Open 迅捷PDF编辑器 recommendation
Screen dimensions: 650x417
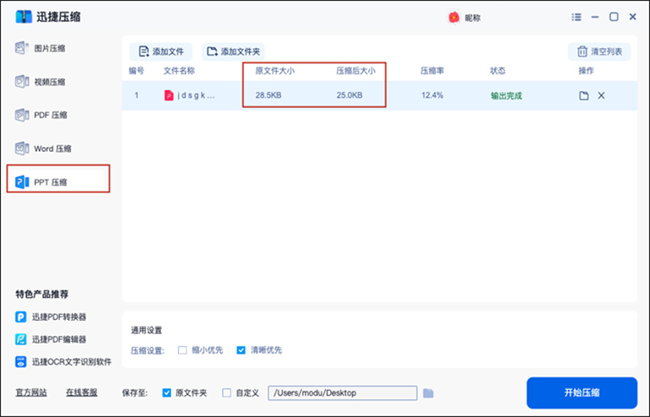coord(51,339)
